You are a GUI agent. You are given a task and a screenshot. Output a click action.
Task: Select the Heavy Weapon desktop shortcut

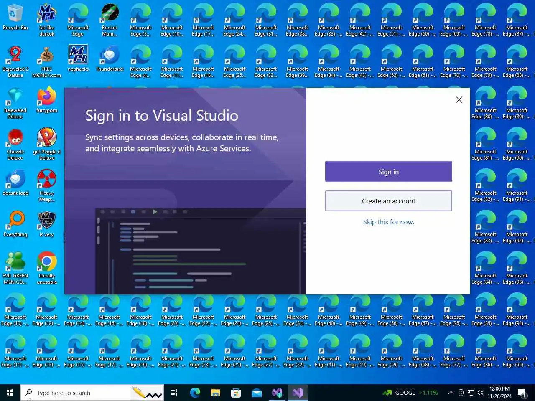[47, 185]
